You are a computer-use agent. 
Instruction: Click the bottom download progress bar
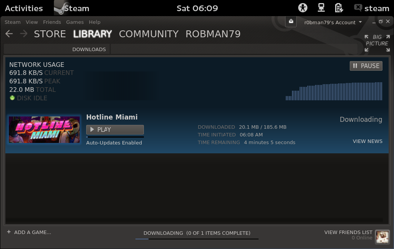[197, 239]
